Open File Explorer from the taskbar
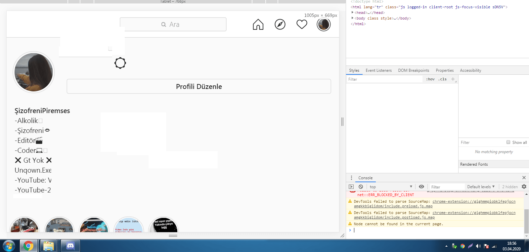Screen dimensions: 529x252 [x=48, y=246]
